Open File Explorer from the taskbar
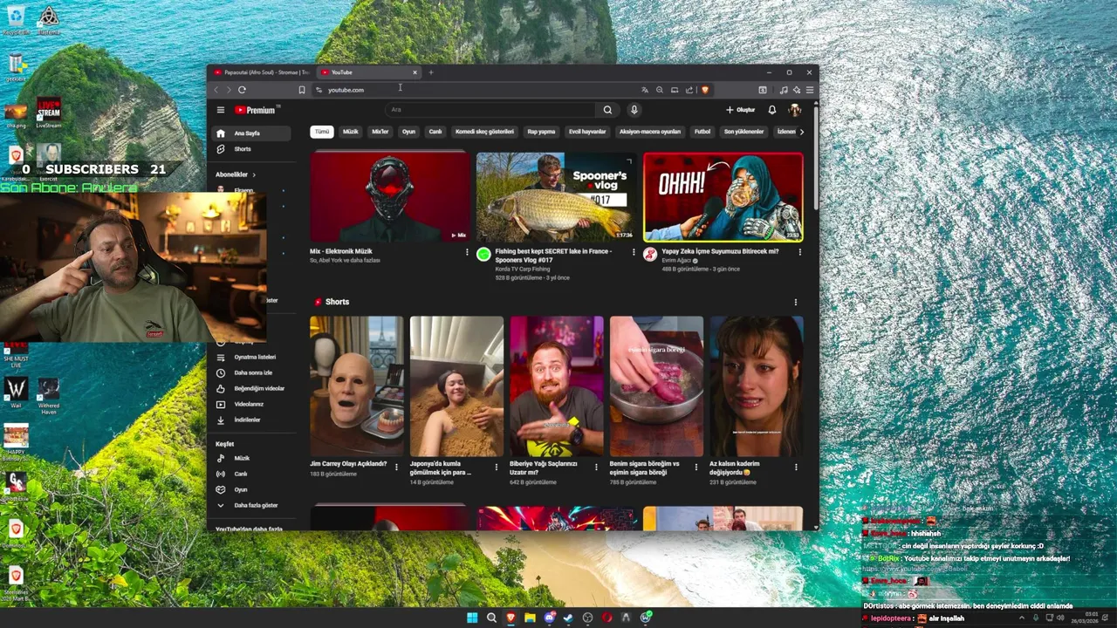Screen dimensions: 1117x628 point(530,618)
